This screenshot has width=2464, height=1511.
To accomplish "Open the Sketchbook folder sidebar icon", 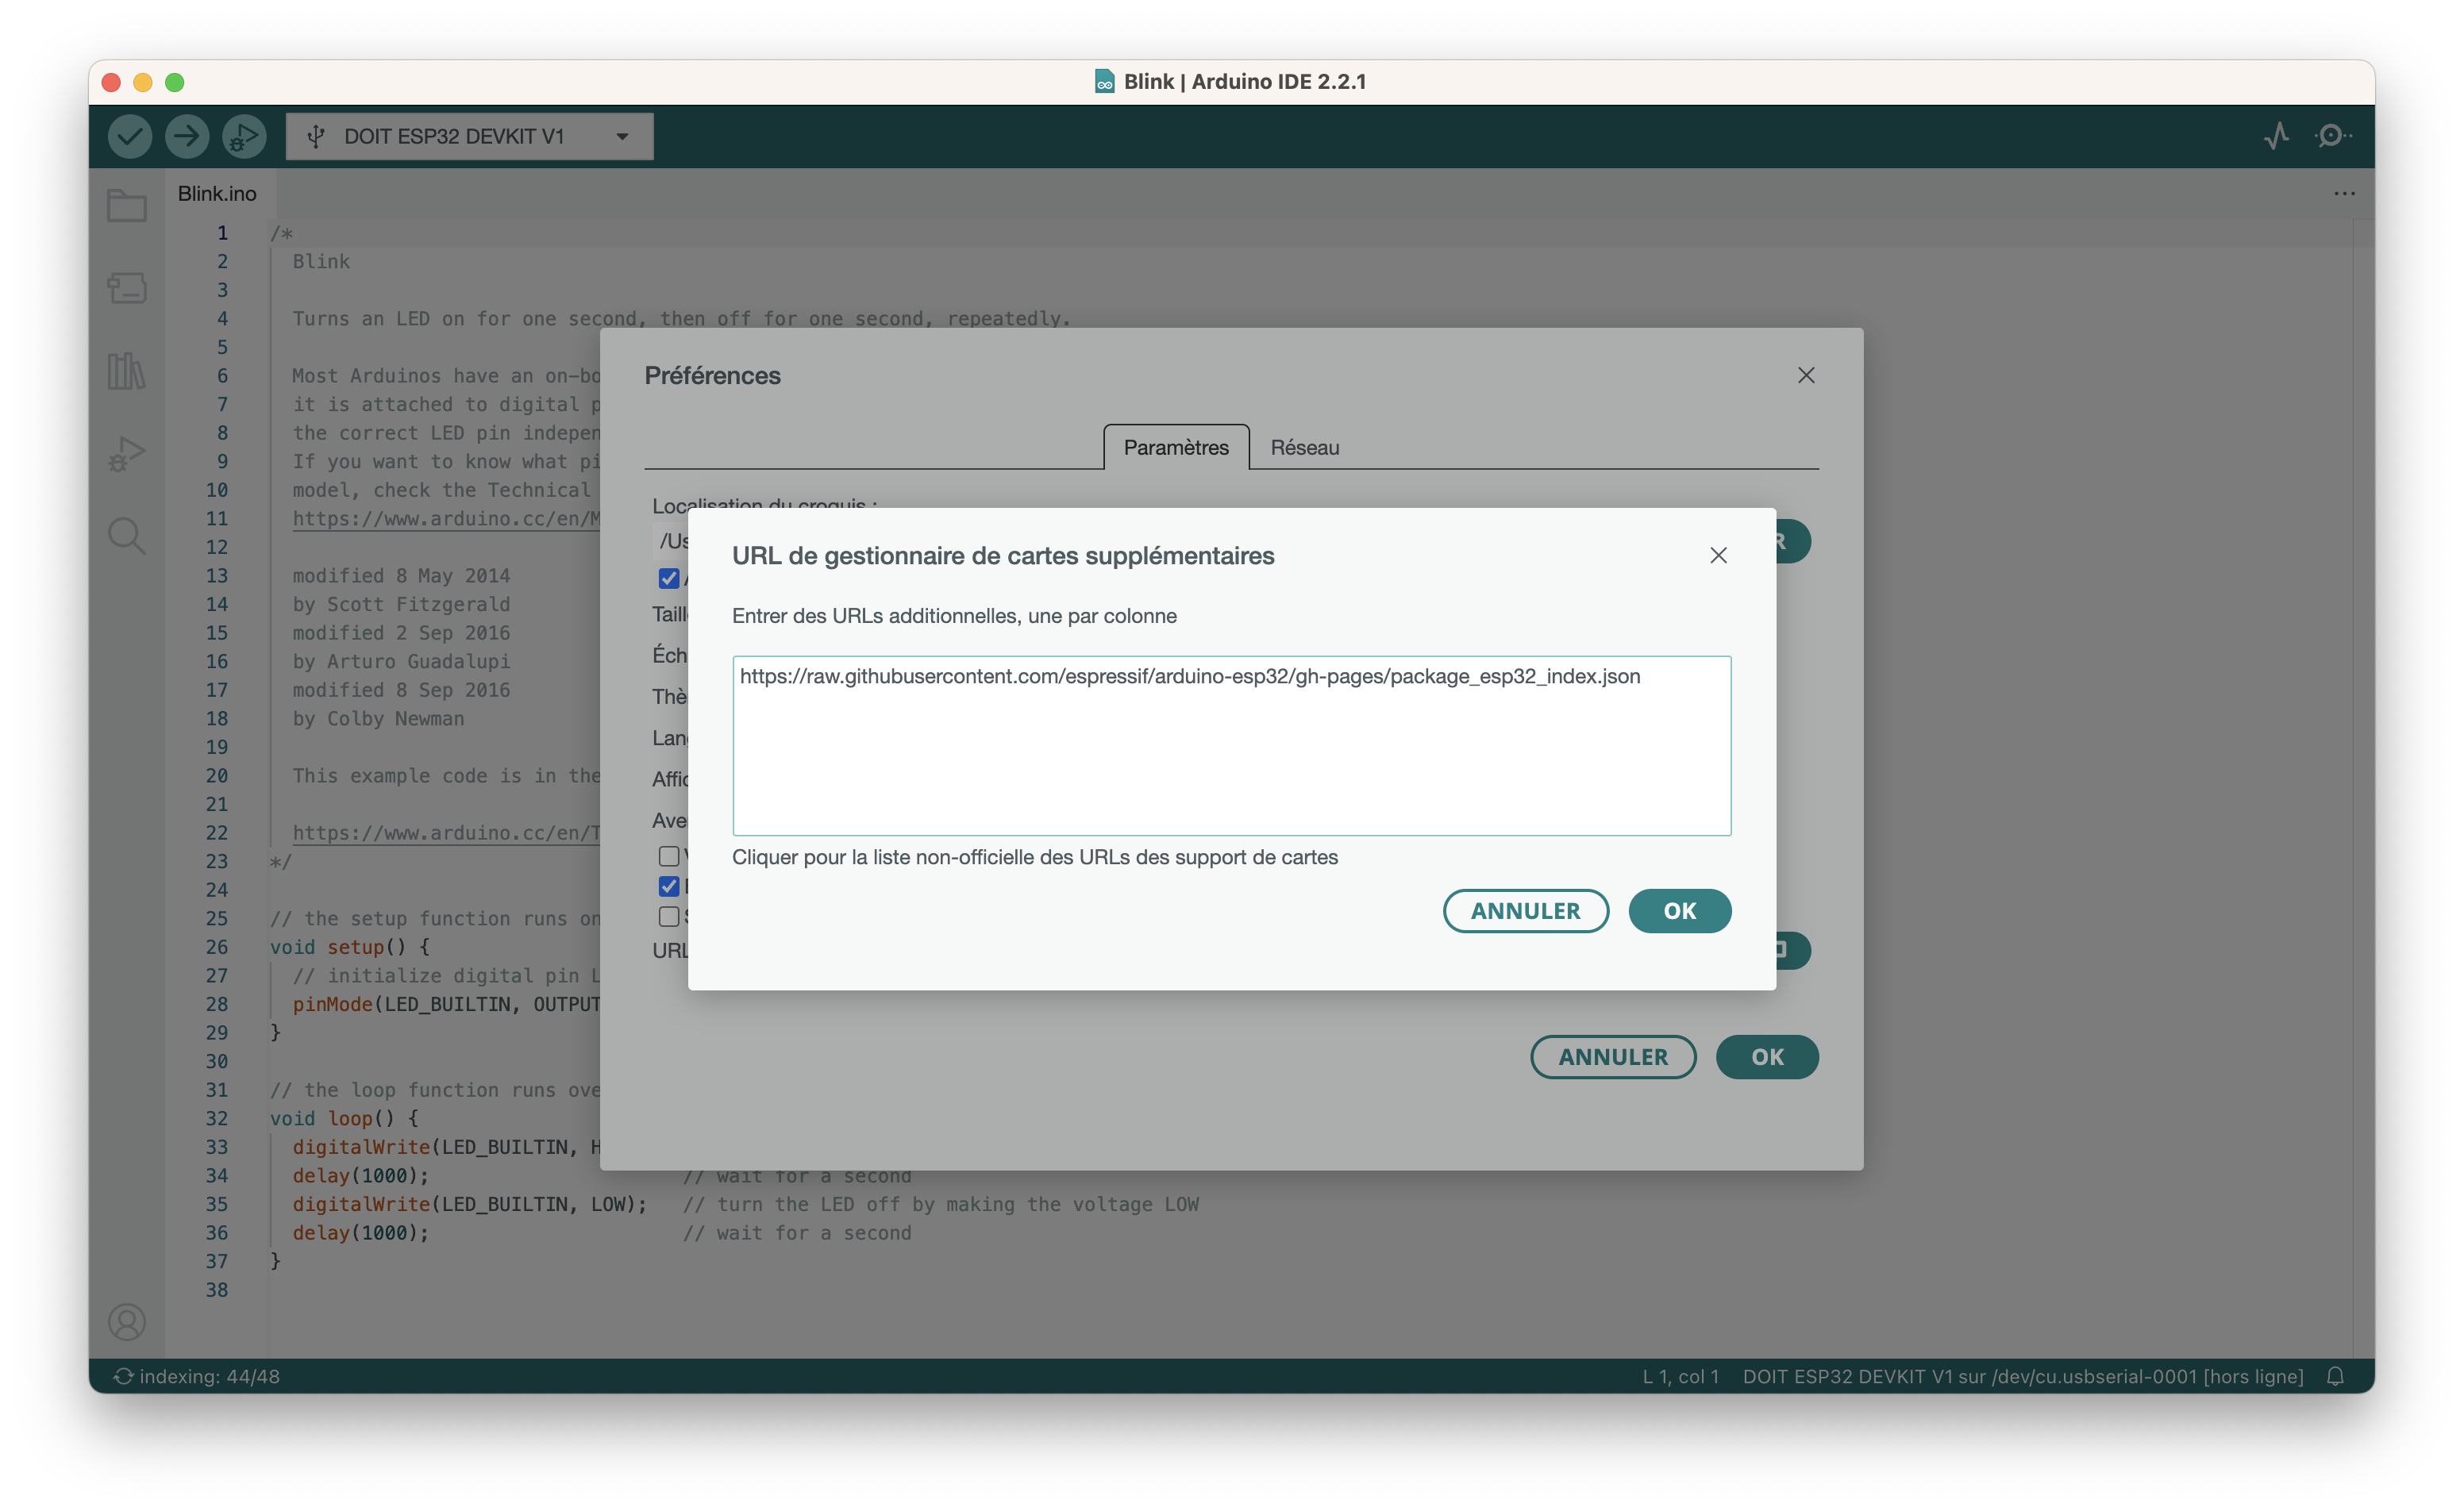I will (127, 206).
